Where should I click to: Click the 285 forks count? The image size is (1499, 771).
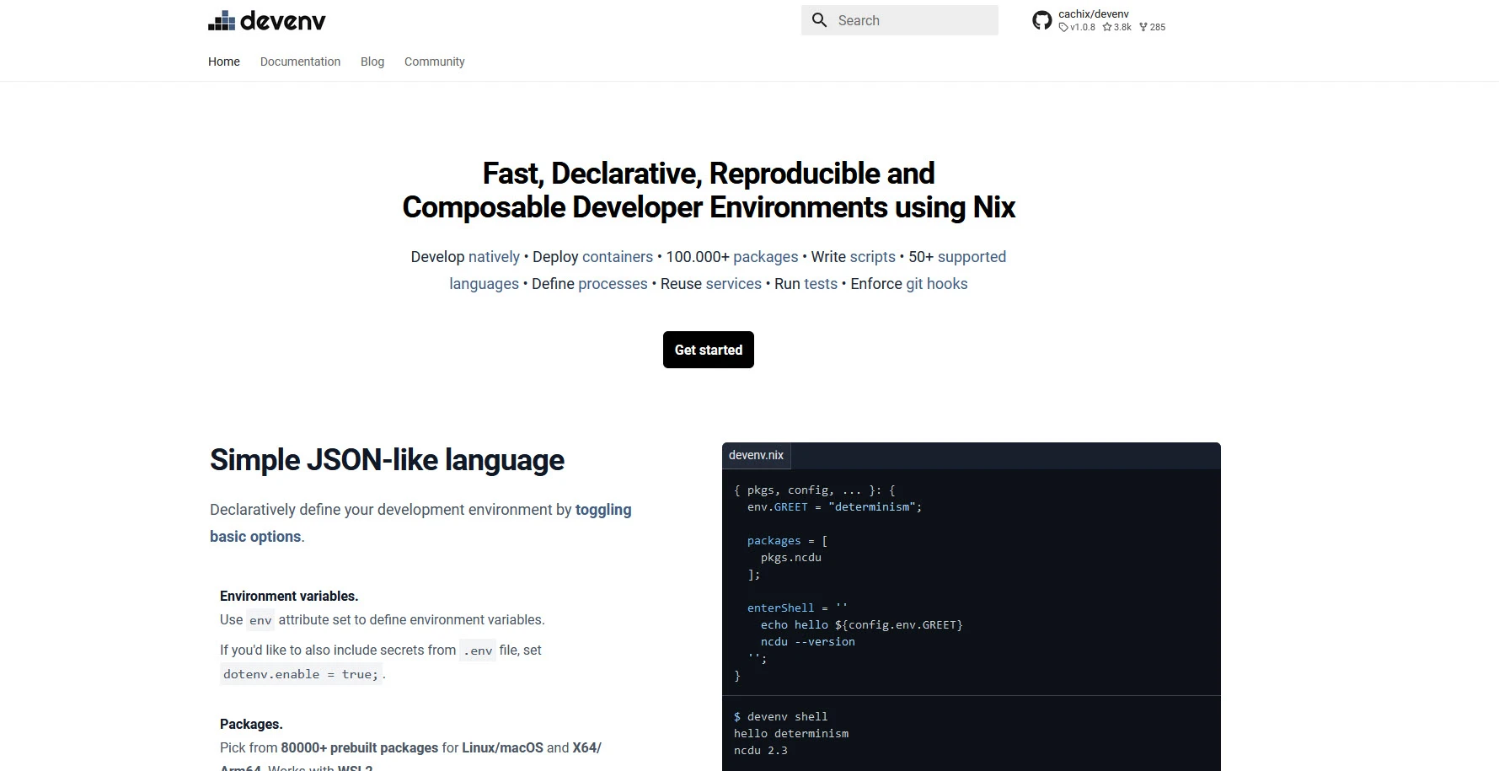(1153, 27)
